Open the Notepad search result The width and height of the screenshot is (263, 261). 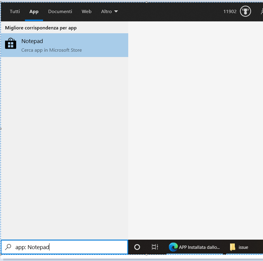click(64, 45)
